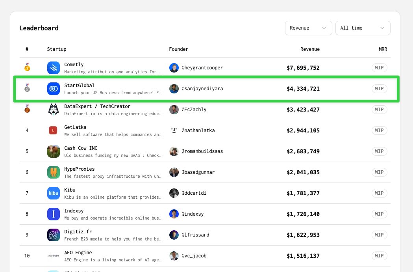Click the AEO Engine logo

54,256
